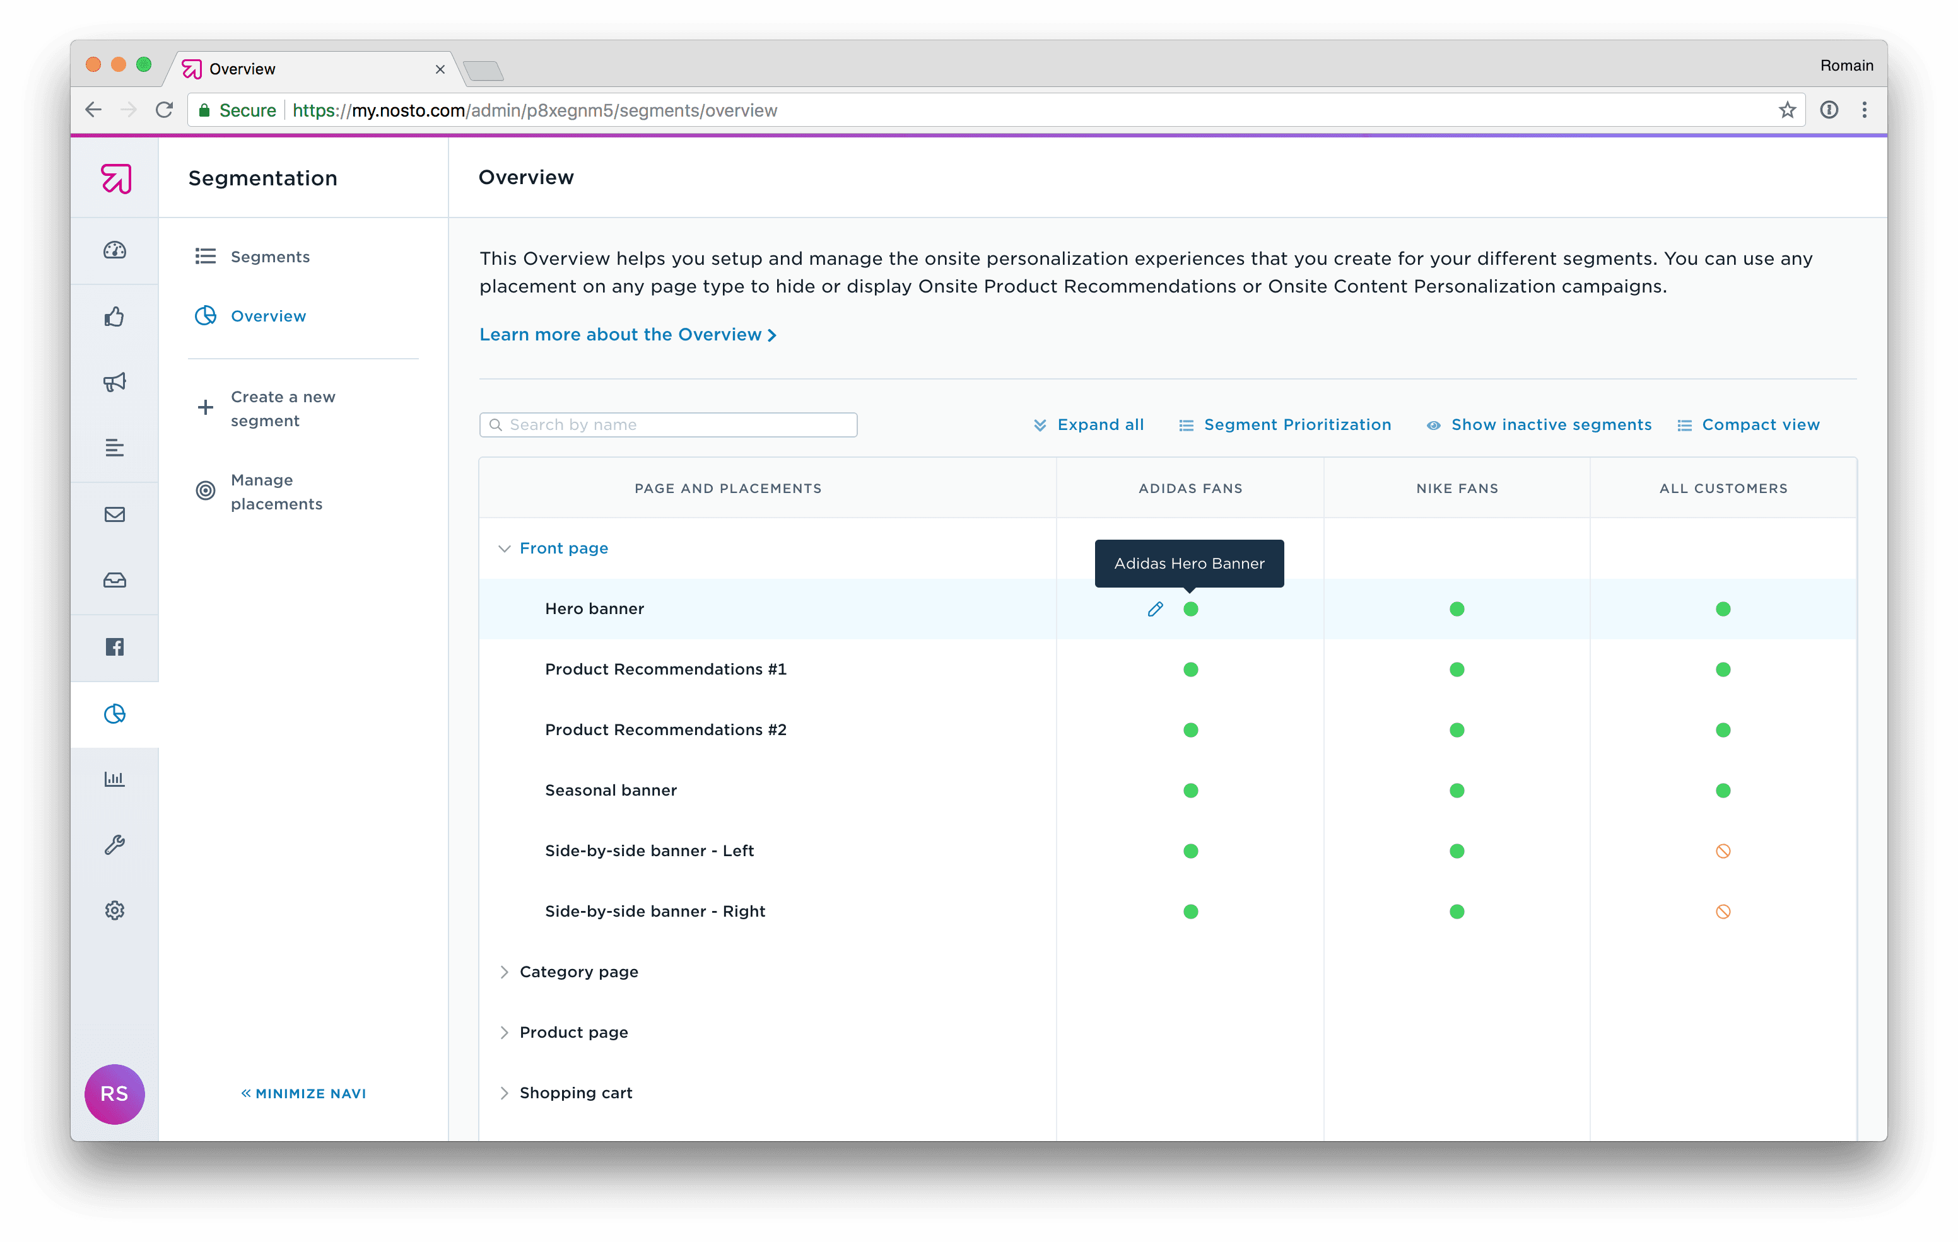Image resolution: width=1958 pixels, height=1242 pixels.
Task: Click the Adidas Fans Hero banner green dot
Action: (x=1190, y=609)
